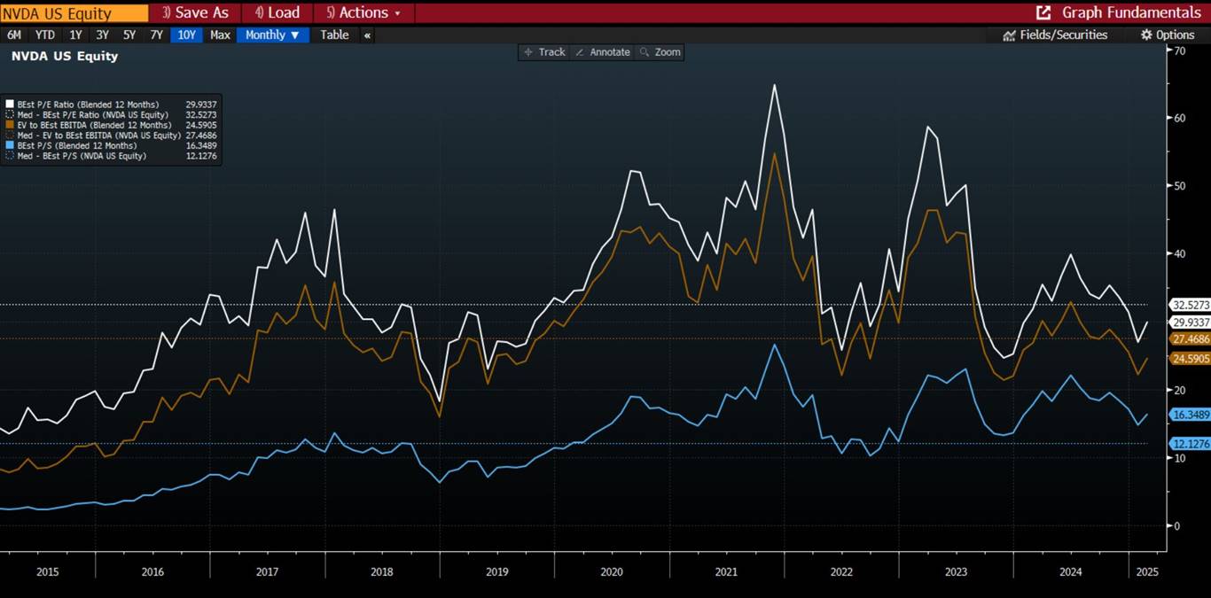
Task: Click the white BEst P/E Ratio legend swatch
Action: coord(10,105)
